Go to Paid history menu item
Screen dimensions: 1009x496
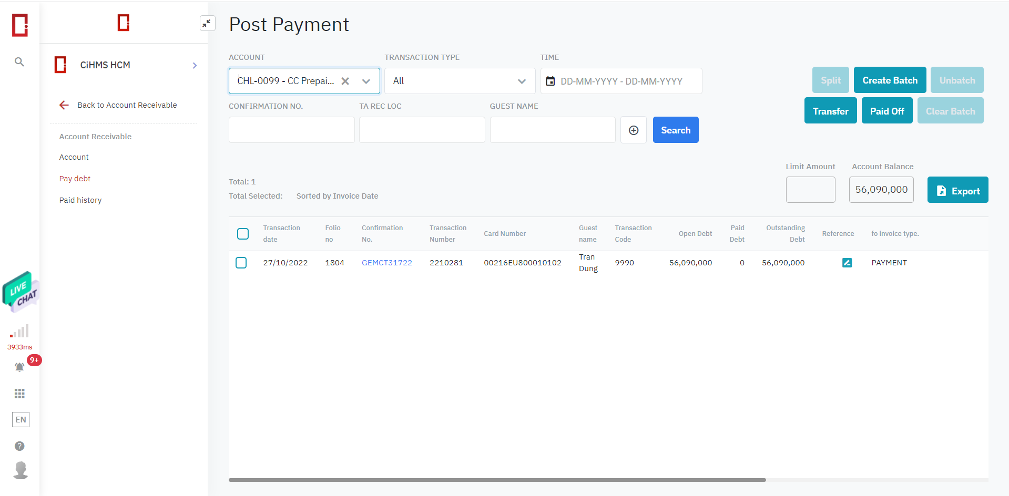pos(80,200)
